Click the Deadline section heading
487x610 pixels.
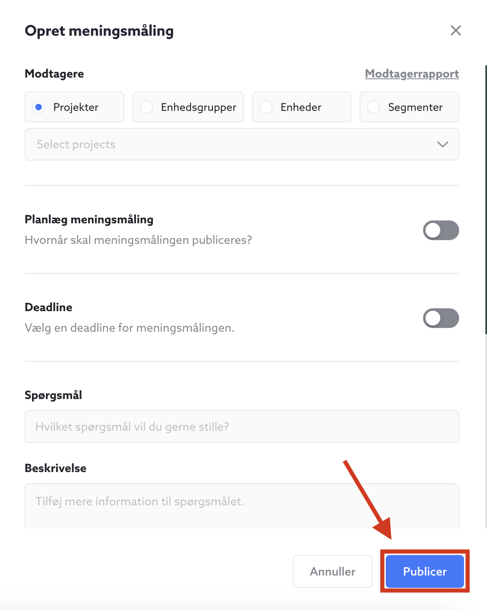coord(48,307)
